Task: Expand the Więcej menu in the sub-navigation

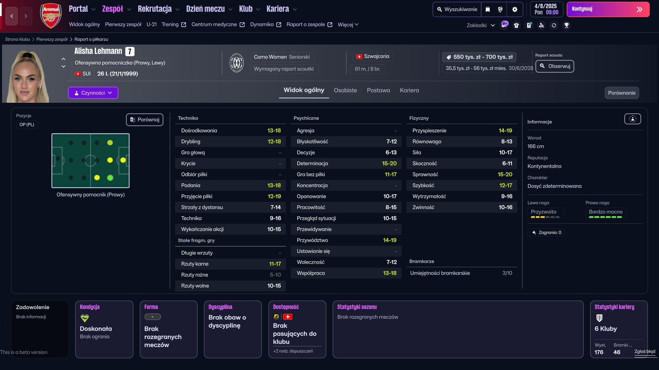Action: click(x=348, y=25)
